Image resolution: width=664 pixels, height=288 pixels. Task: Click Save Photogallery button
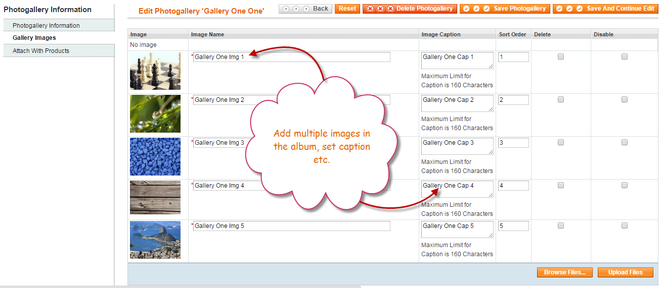click(505, 9)
